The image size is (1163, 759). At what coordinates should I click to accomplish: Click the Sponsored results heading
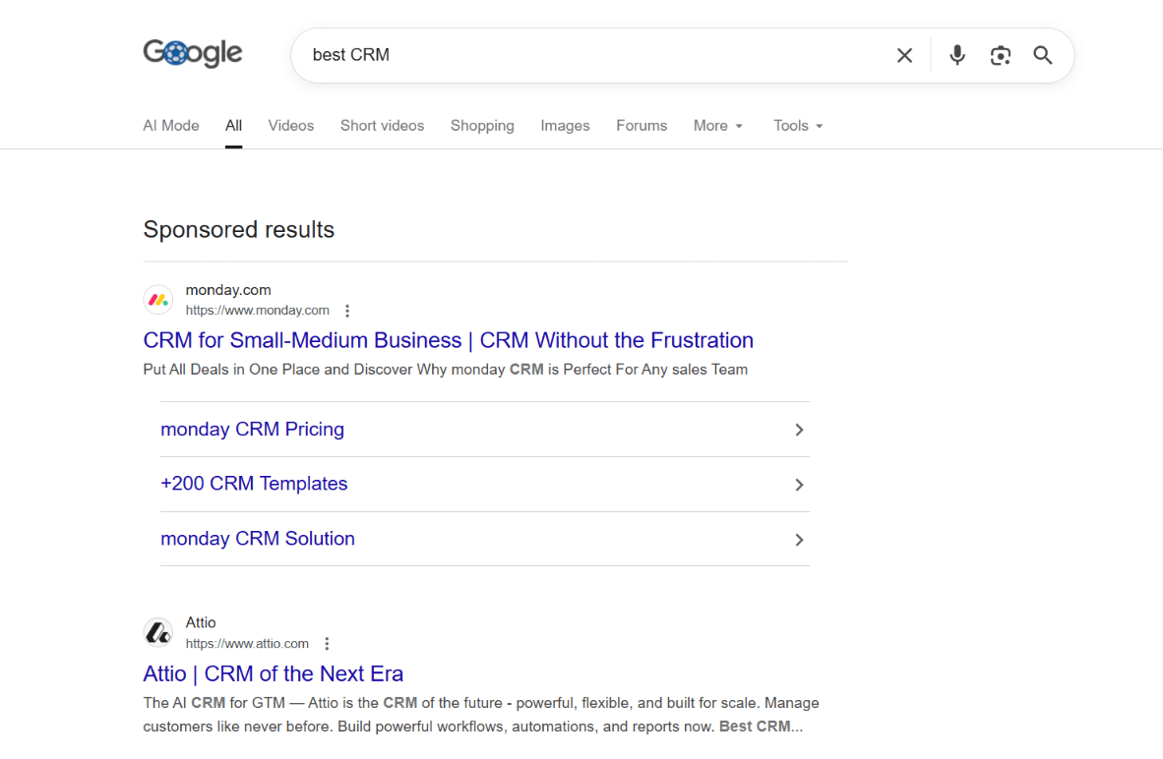click(x=239, y=230)
